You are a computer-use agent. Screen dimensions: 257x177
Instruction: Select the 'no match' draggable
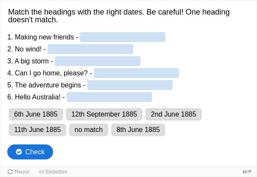(x=89, y=130)
